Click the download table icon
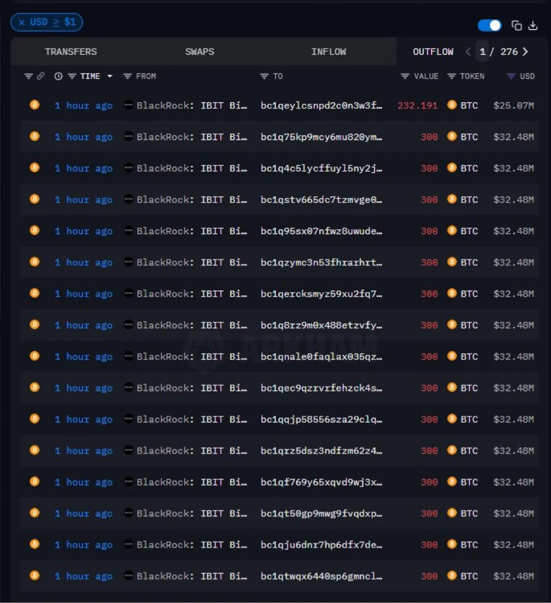The image size is (551, 603). (533, 26)
